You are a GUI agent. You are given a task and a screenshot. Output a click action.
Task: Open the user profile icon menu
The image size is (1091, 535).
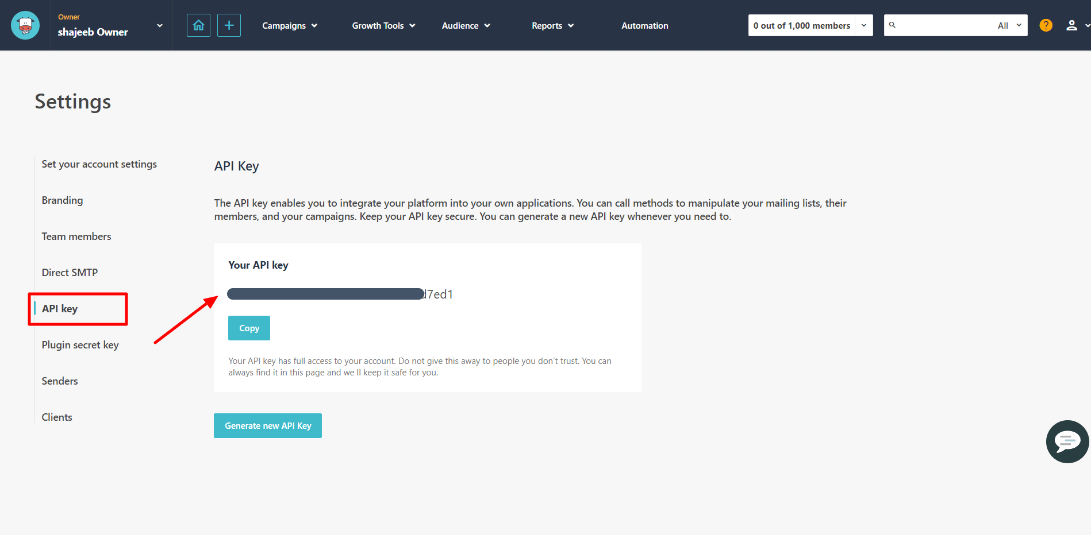click(x=1071, y=25)
